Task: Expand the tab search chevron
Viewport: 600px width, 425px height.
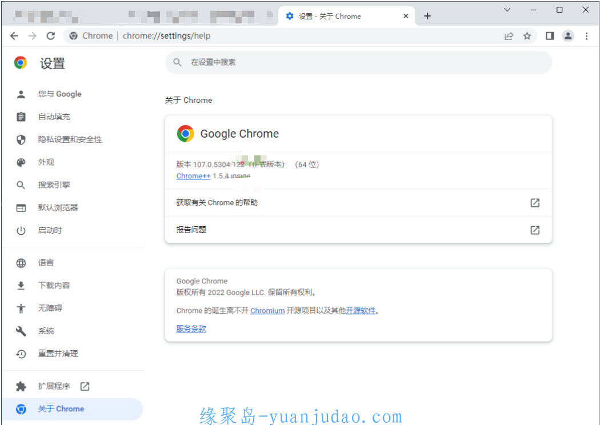Action: tap(507, 10)
